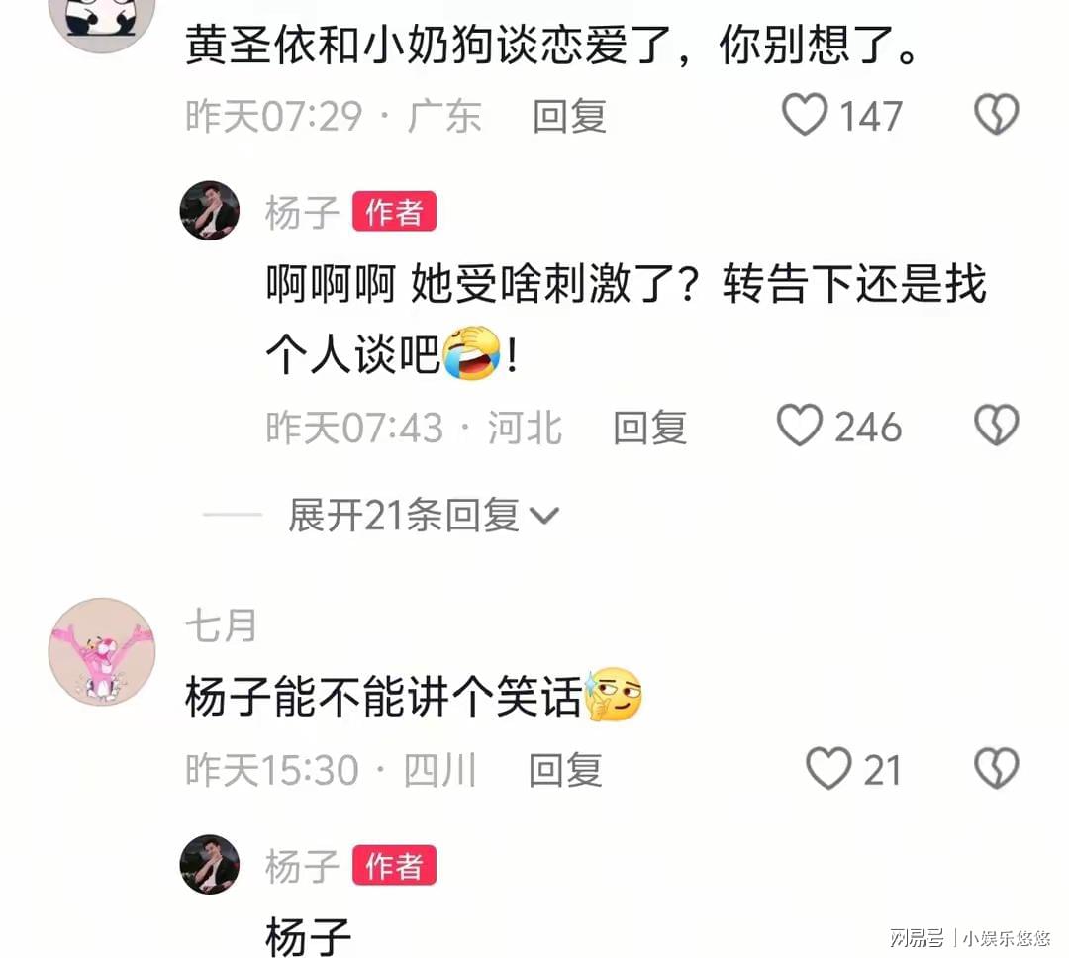Viewport: 1069px width, 958px height.
Task: Open the 杨子 username on the bottom reply
Action: pyautogui.click(x=302, y=866)
